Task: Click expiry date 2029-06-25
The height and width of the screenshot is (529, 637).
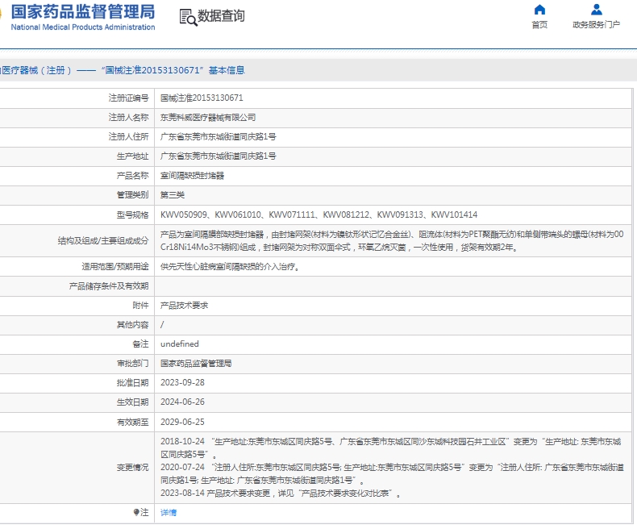Action: [x=182, y=422]
